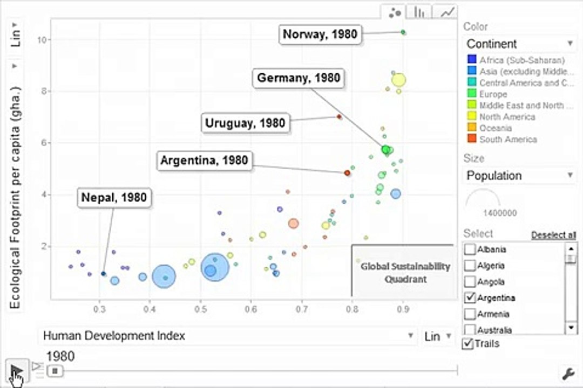Click the Deselect all link
This screenshot has width=583, height=388.
[x=553, y=235]
